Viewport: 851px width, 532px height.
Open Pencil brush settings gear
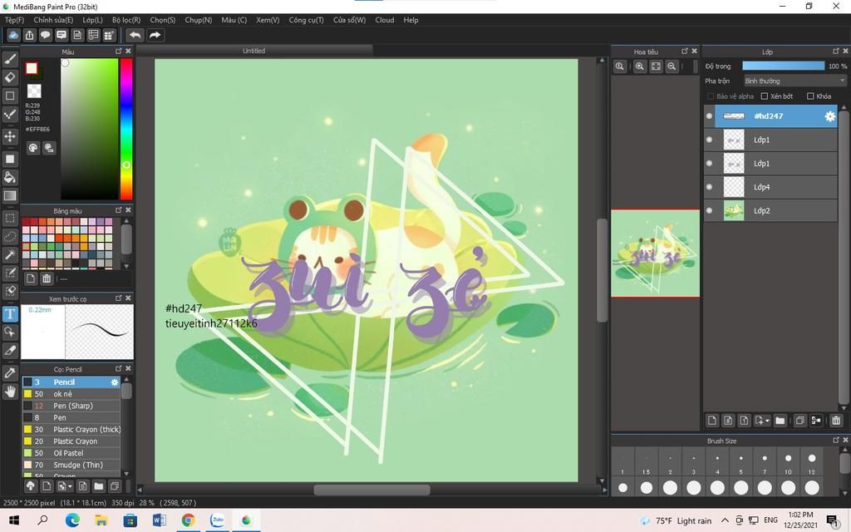(x=115, y=382)
